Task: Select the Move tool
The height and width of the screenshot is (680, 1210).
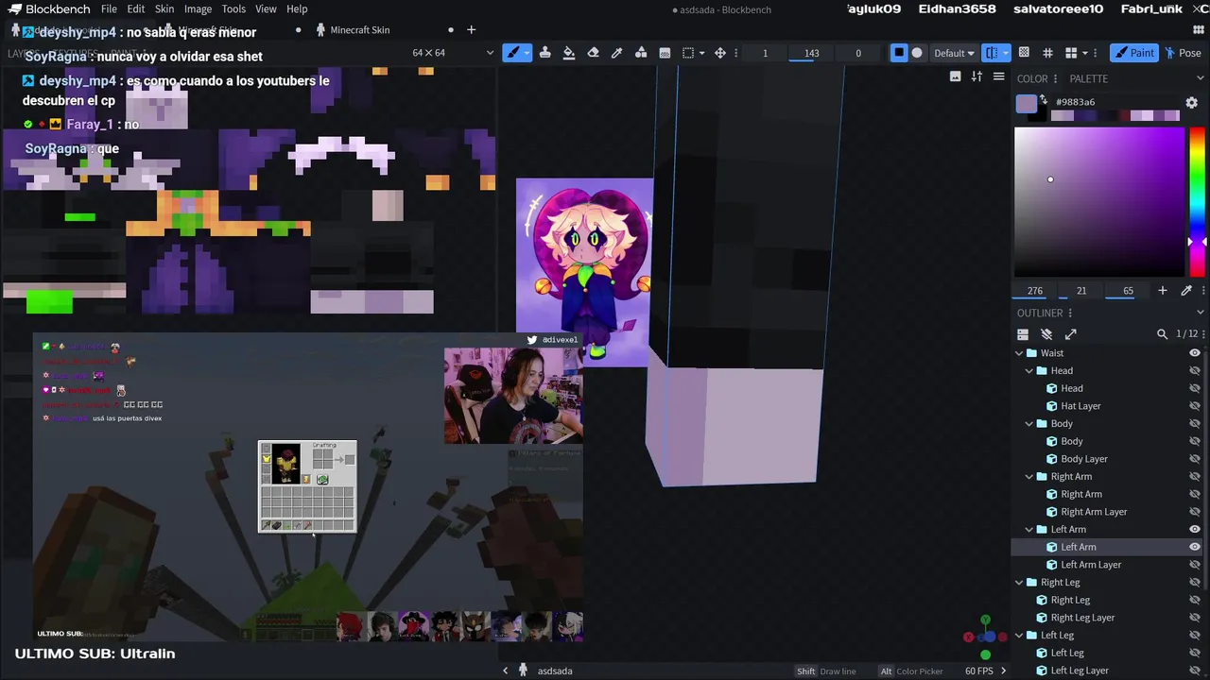Action: [x=720, y=53]
